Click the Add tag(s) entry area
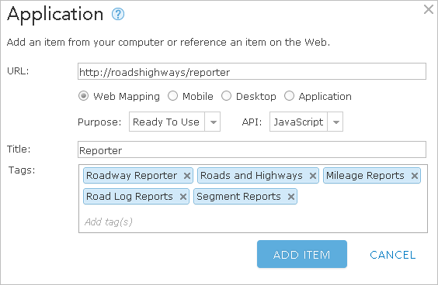This screenshot has width=438, height=285. tap(253, 222)
